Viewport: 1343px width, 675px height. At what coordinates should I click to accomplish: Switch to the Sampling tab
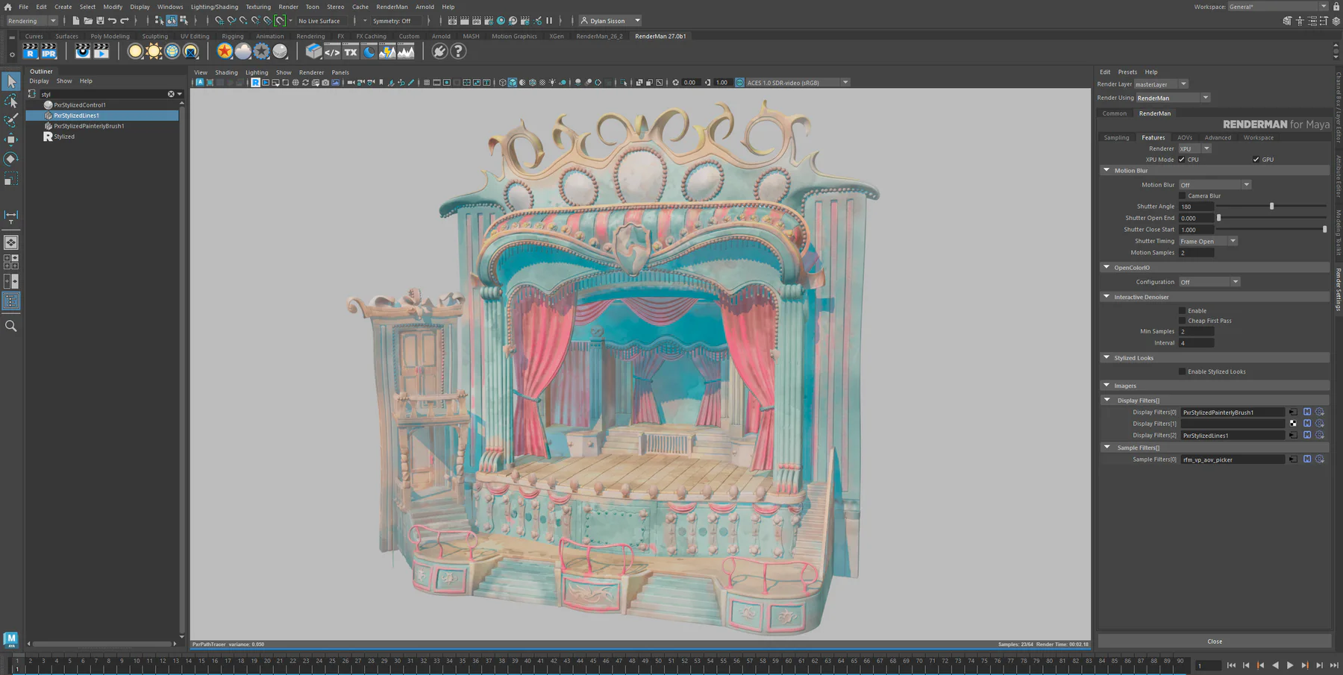tap(1116, 137)
